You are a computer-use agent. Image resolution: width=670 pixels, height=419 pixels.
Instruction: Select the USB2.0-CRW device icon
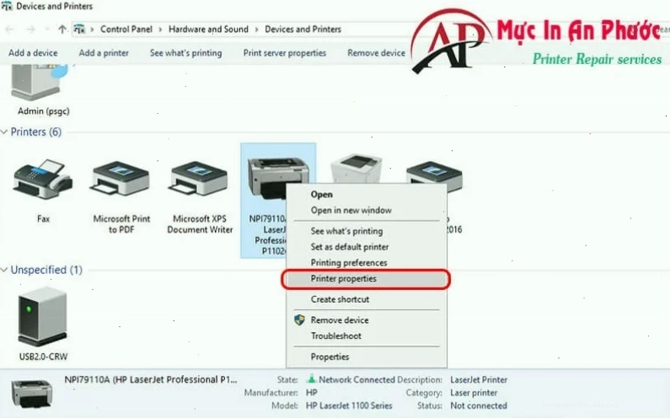(43, 316)
